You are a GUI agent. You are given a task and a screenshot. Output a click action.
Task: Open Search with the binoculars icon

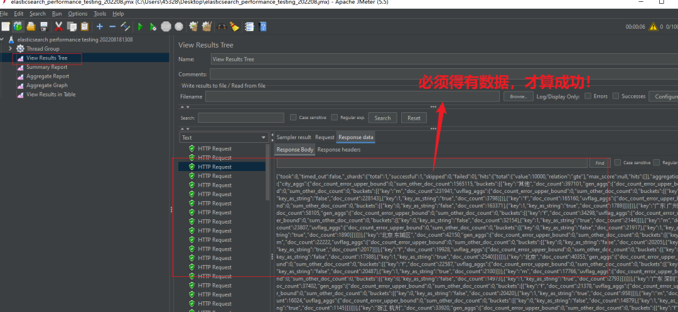(x=222, y=27)
